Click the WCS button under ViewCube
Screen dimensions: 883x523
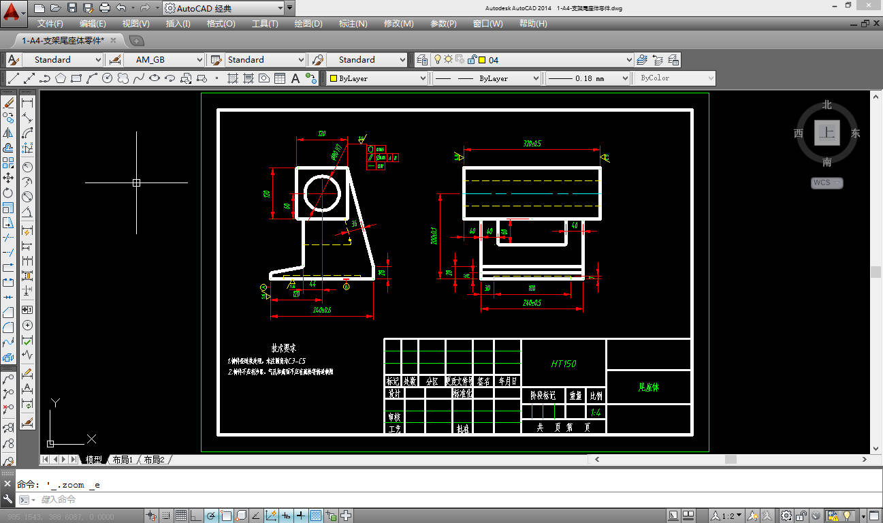click(x=826, y=183)
